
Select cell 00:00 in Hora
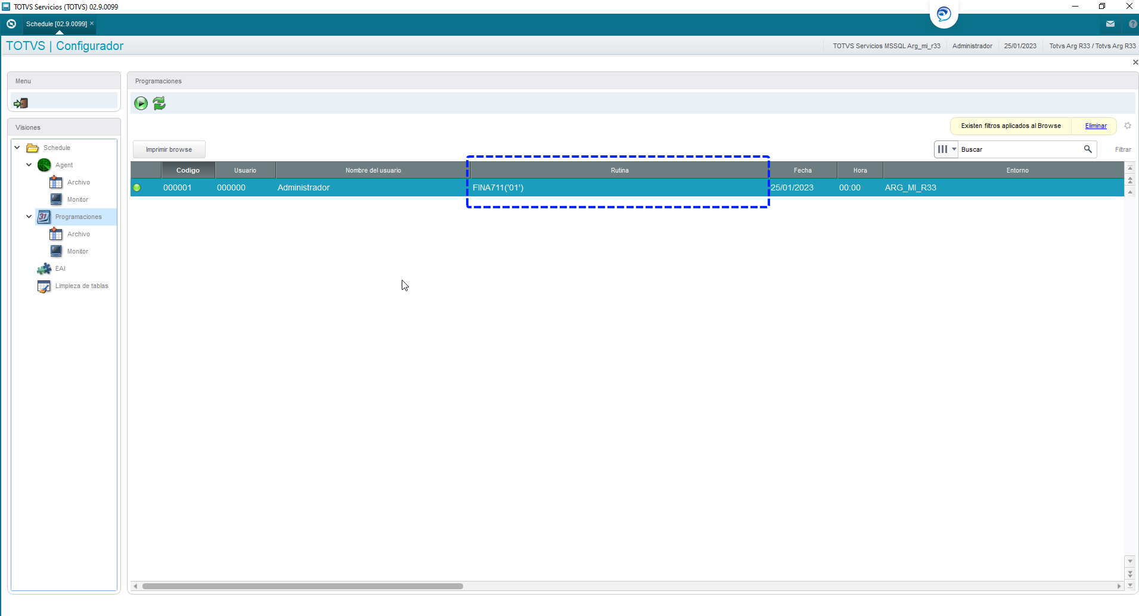(x=860, y=187)
